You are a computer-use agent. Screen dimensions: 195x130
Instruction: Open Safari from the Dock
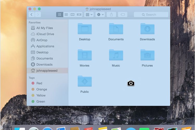pos(48,128)
